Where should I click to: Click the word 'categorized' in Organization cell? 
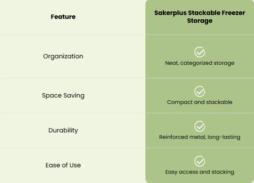[x=196, y=63]
